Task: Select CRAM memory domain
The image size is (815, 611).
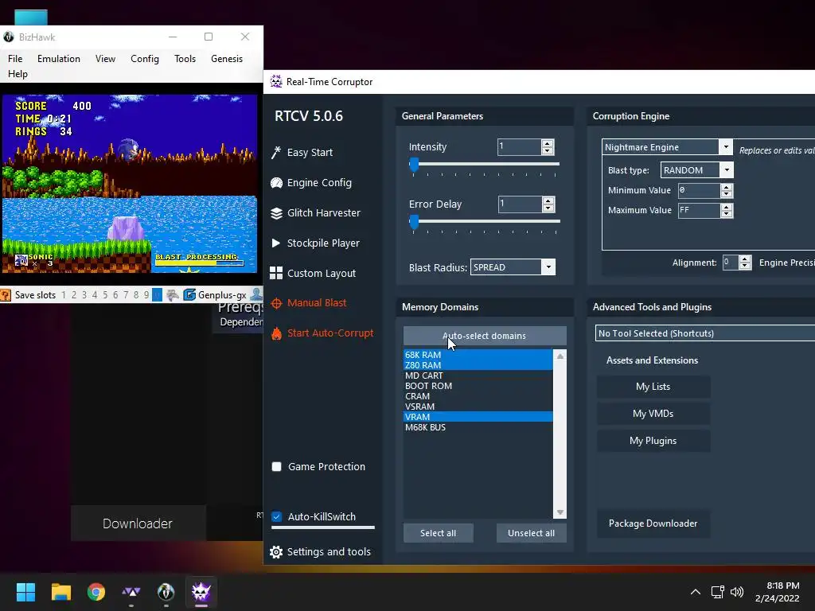Action: 478,396
